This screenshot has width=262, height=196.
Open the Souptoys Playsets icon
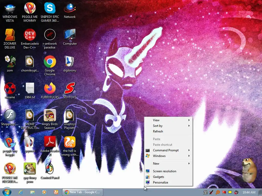pyautogui.click(x=70, y=119)
